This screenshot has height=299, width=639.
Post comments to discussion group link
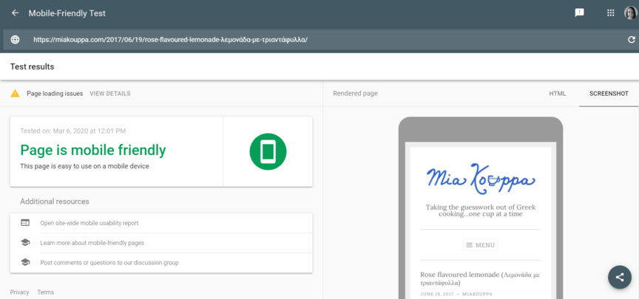pos(109,263)
